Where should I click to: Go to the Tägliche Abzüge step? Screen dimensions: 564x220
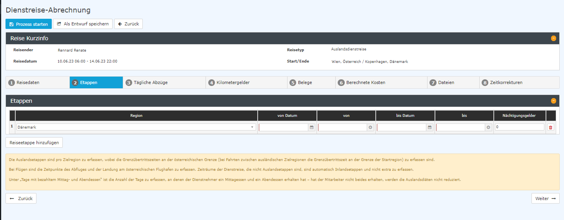pos(164,82)
